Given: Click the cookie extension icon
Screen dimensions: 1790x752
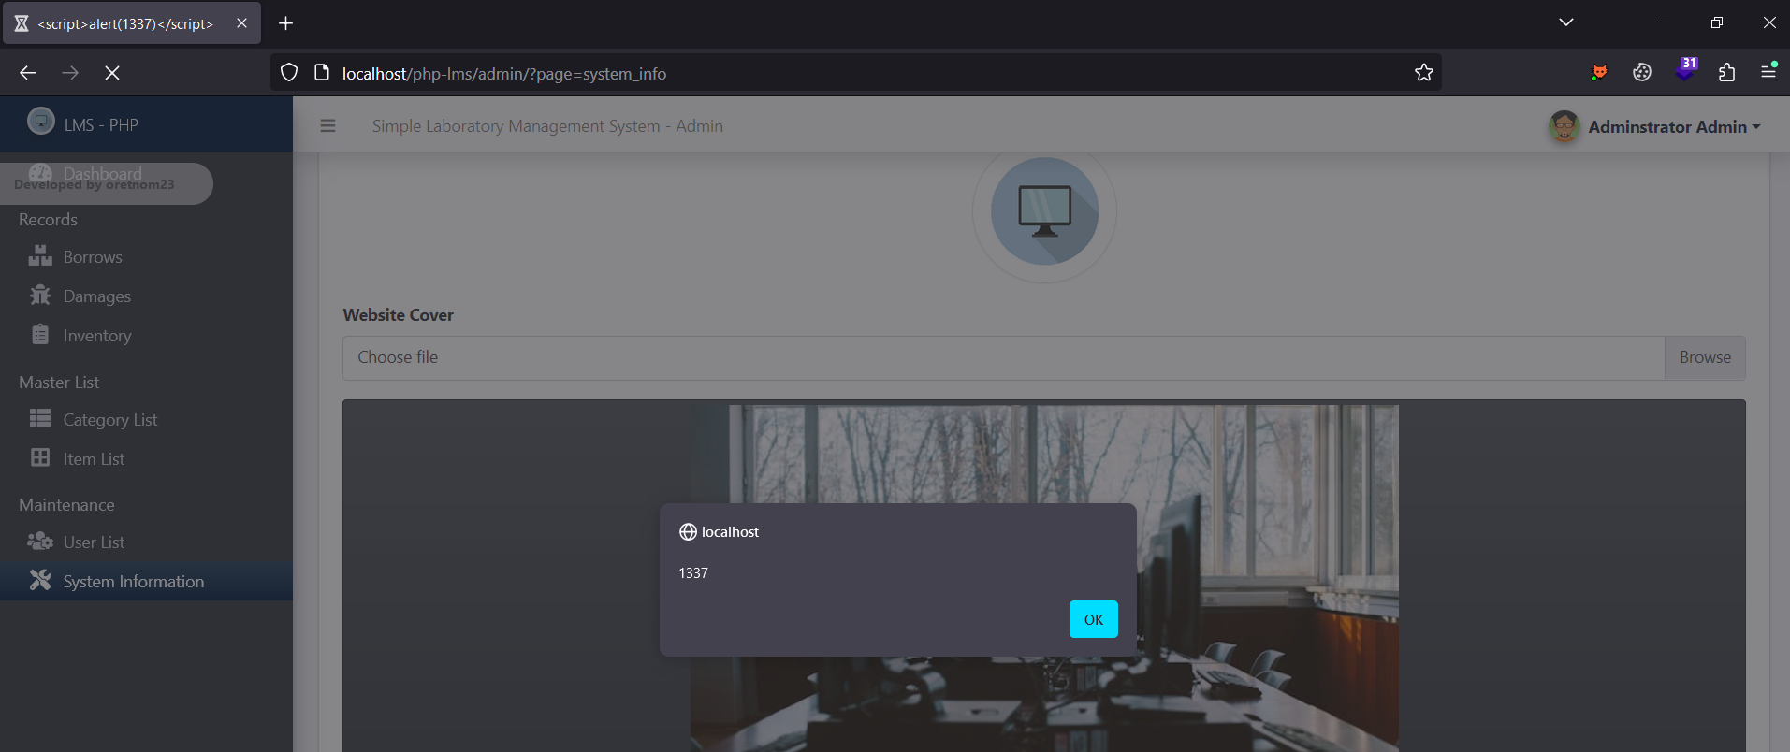Looking at the screenshot, I should pyautogui.click(x=1642, y=73).
